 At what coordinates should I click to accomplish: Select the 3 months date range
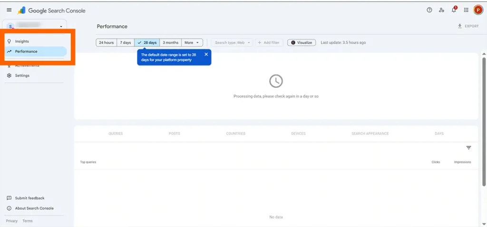point(171,42)
